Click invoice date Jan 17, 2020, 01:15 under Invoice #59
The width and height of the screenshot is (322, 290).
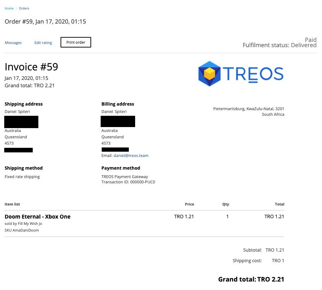[x=26, y=78]
